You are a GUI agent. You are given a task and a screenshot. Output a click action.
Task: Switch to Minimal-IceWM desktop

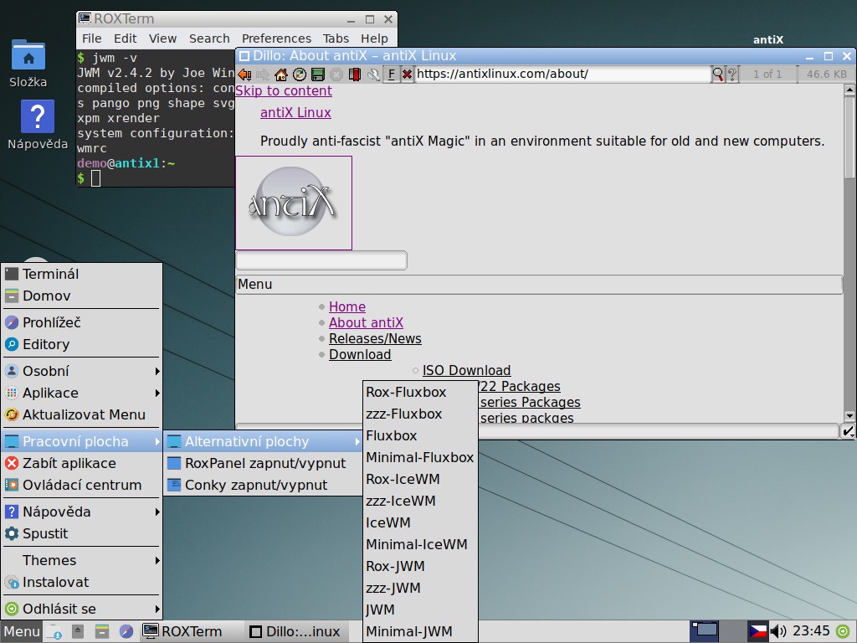(x=420, y=544)
